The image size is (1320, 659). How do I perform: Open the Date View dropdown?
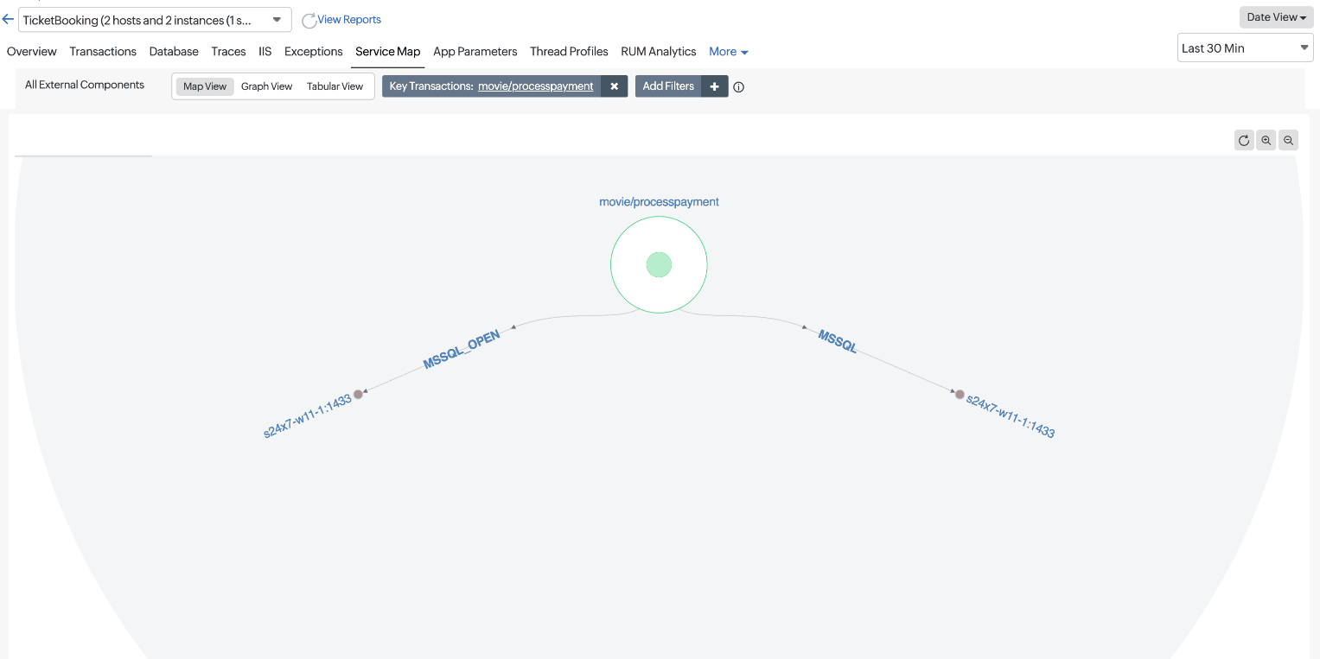[x=1276, y=17]
